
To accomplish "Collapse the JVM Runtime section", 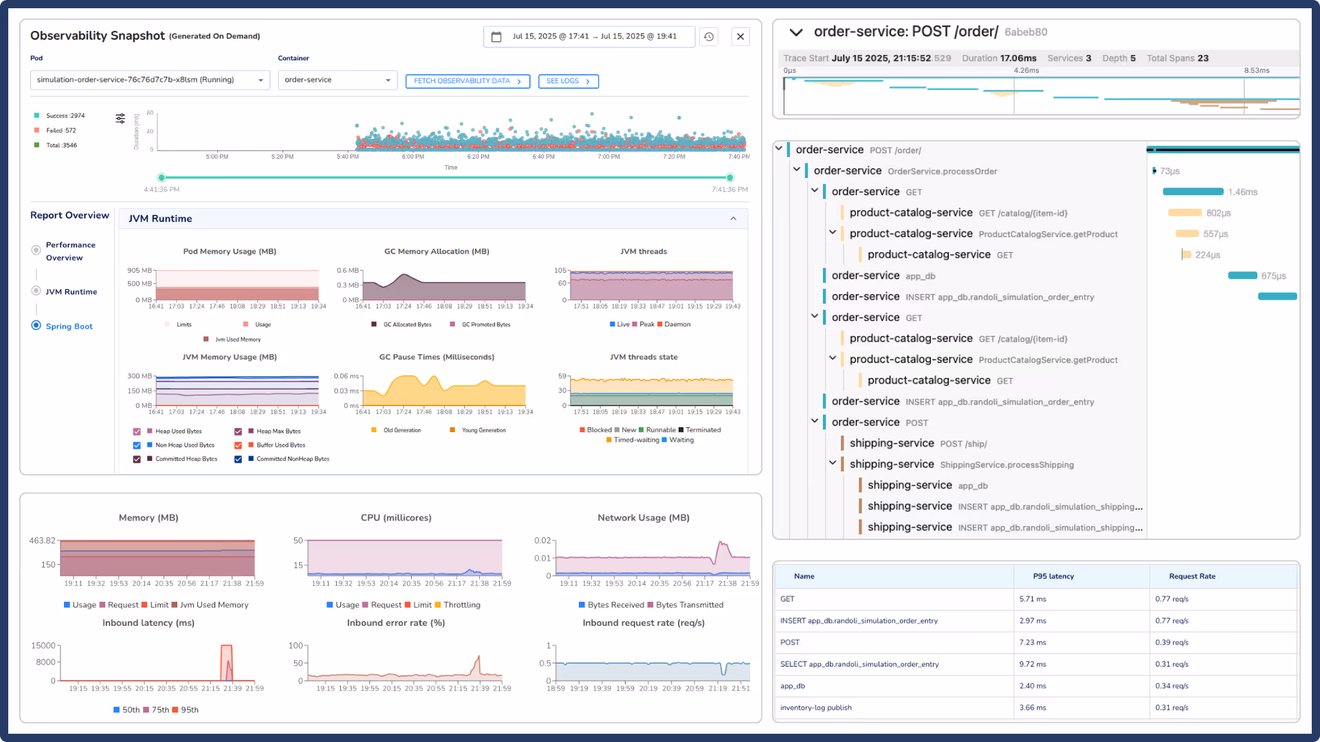I will [734, 218].
